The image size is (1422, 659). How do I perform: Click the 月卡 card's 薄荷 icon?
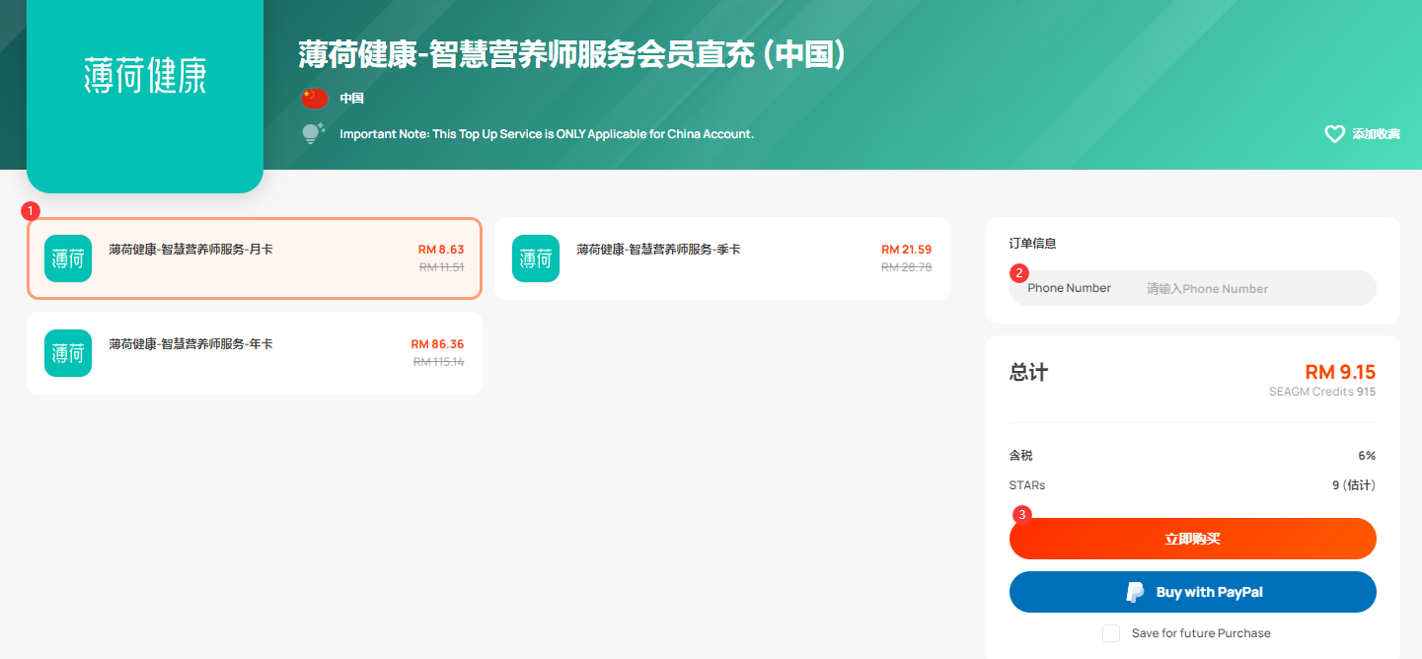[x=68, y=258]
